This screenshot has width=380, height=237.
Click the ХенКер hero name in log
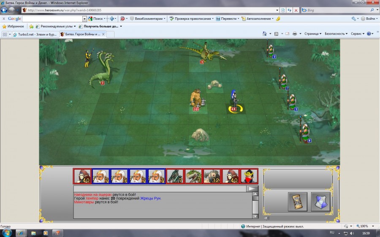[92, 198]
